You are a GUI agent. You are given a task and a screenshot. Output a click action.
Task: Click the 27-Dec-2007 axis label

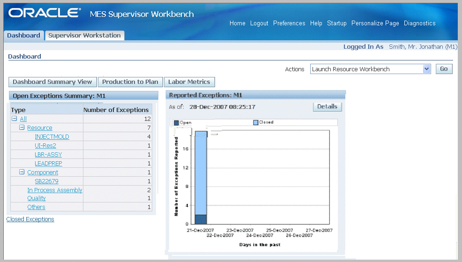pos(319,230)
